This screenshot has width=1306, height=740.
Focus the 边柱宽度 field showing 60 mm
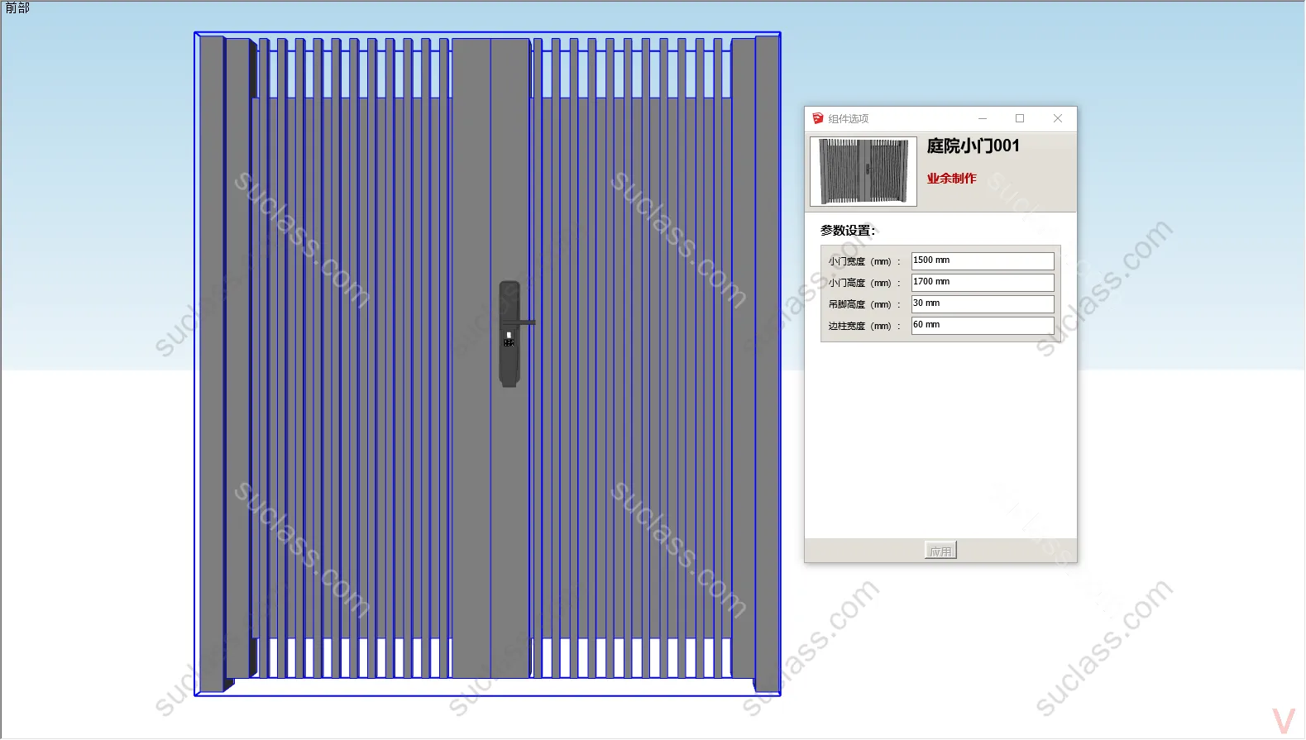pyautogui.click(x=982, y=325)
